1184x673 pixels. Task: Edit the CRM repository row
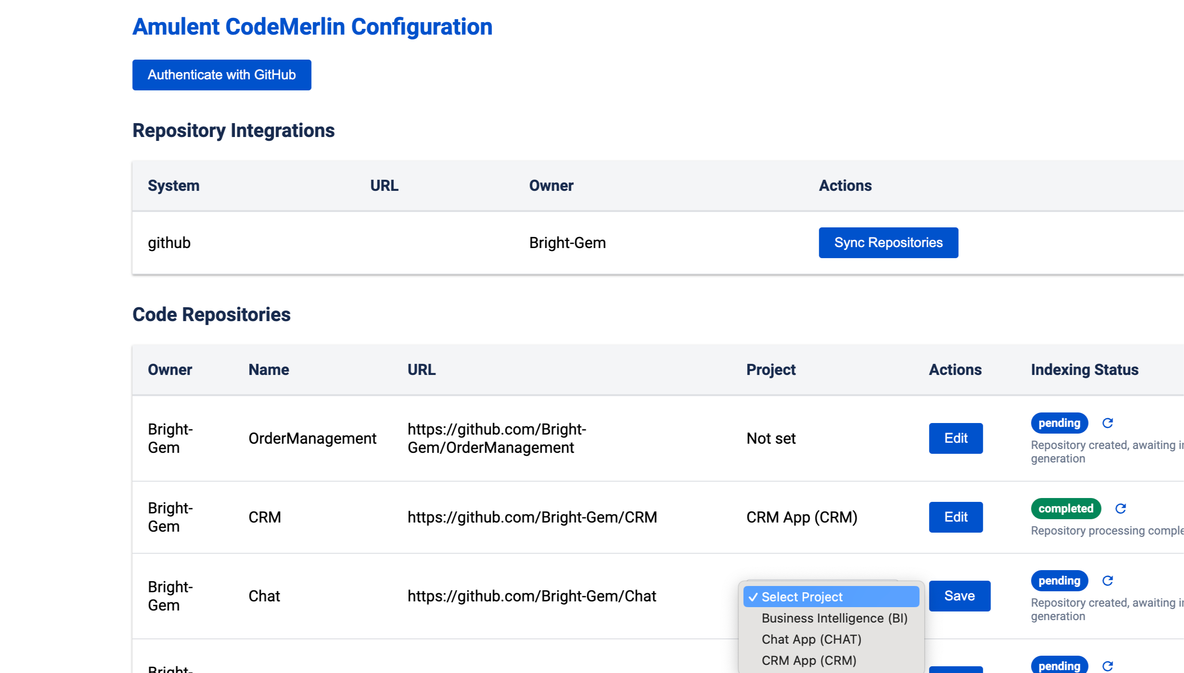point(955,517)
